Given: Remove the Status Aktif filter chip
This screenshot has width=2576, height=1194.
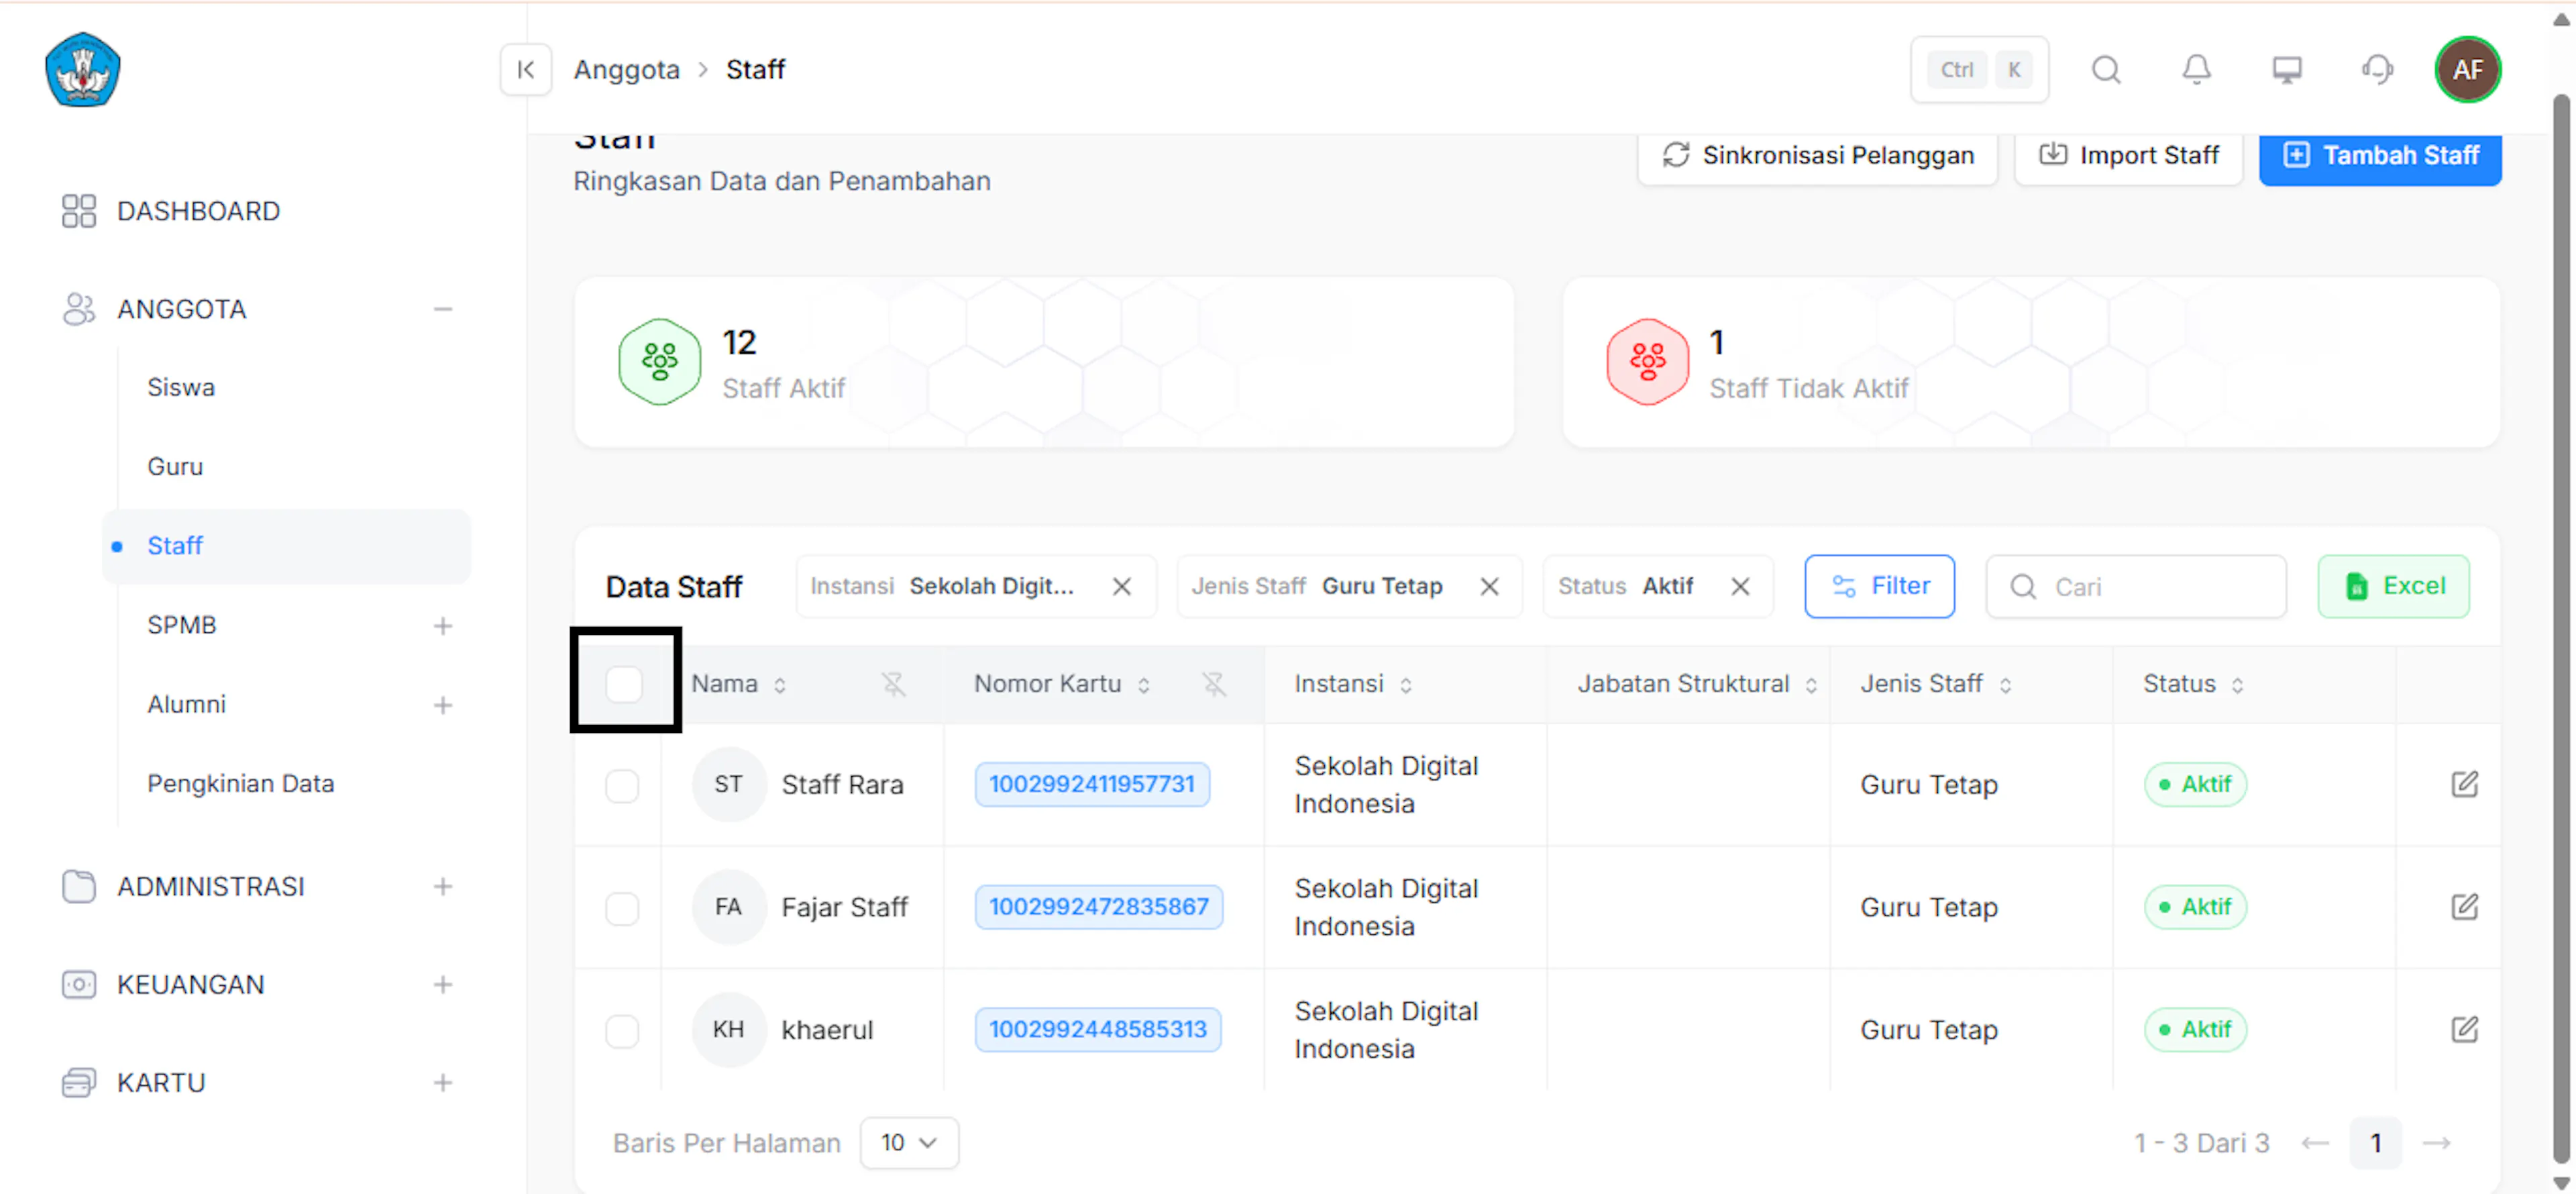Looking at the screenshot, I should pyautogui.click(x=1740, y=587).
